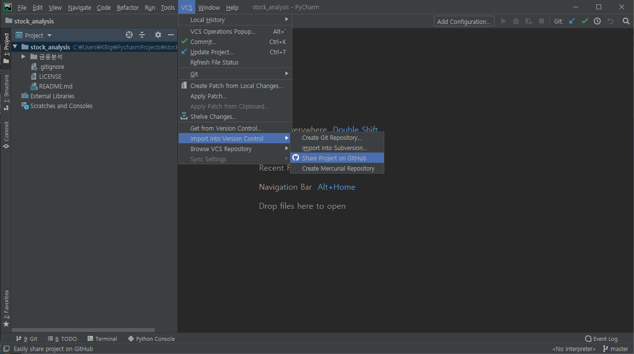
Task: Open Search Everywhere magnifier icon
Action: click(x=626, y=21)
